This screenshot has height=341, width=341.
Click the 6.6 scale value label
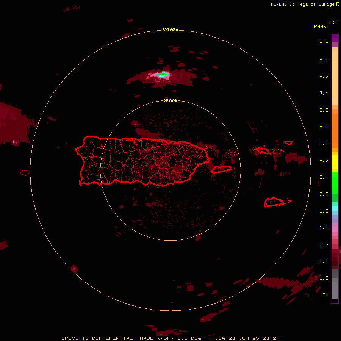click(x=324, y=110)
